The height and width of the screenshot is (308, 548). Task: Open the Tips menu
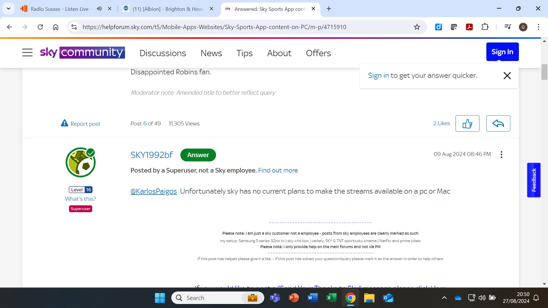[245, 53]
